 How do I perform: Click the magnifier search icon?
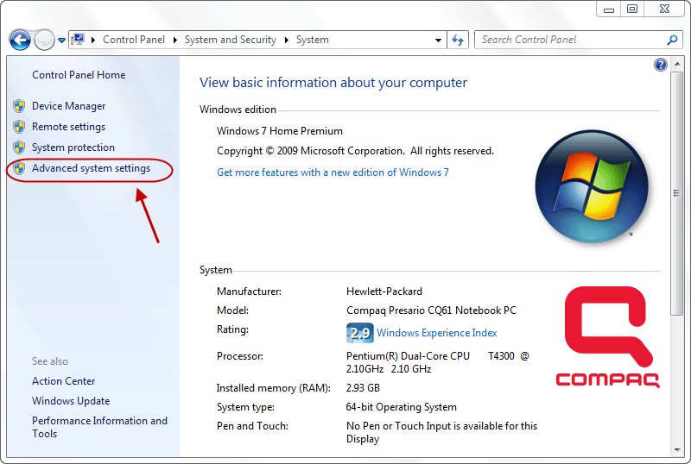click(672, 40)
